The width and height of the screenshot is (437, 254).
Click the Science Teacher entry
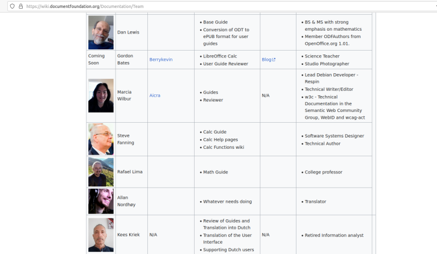tap(322, 56)
